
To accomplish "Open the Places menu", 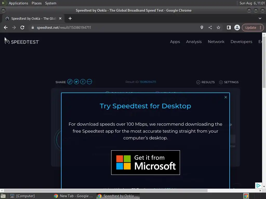I will (36, 3).
